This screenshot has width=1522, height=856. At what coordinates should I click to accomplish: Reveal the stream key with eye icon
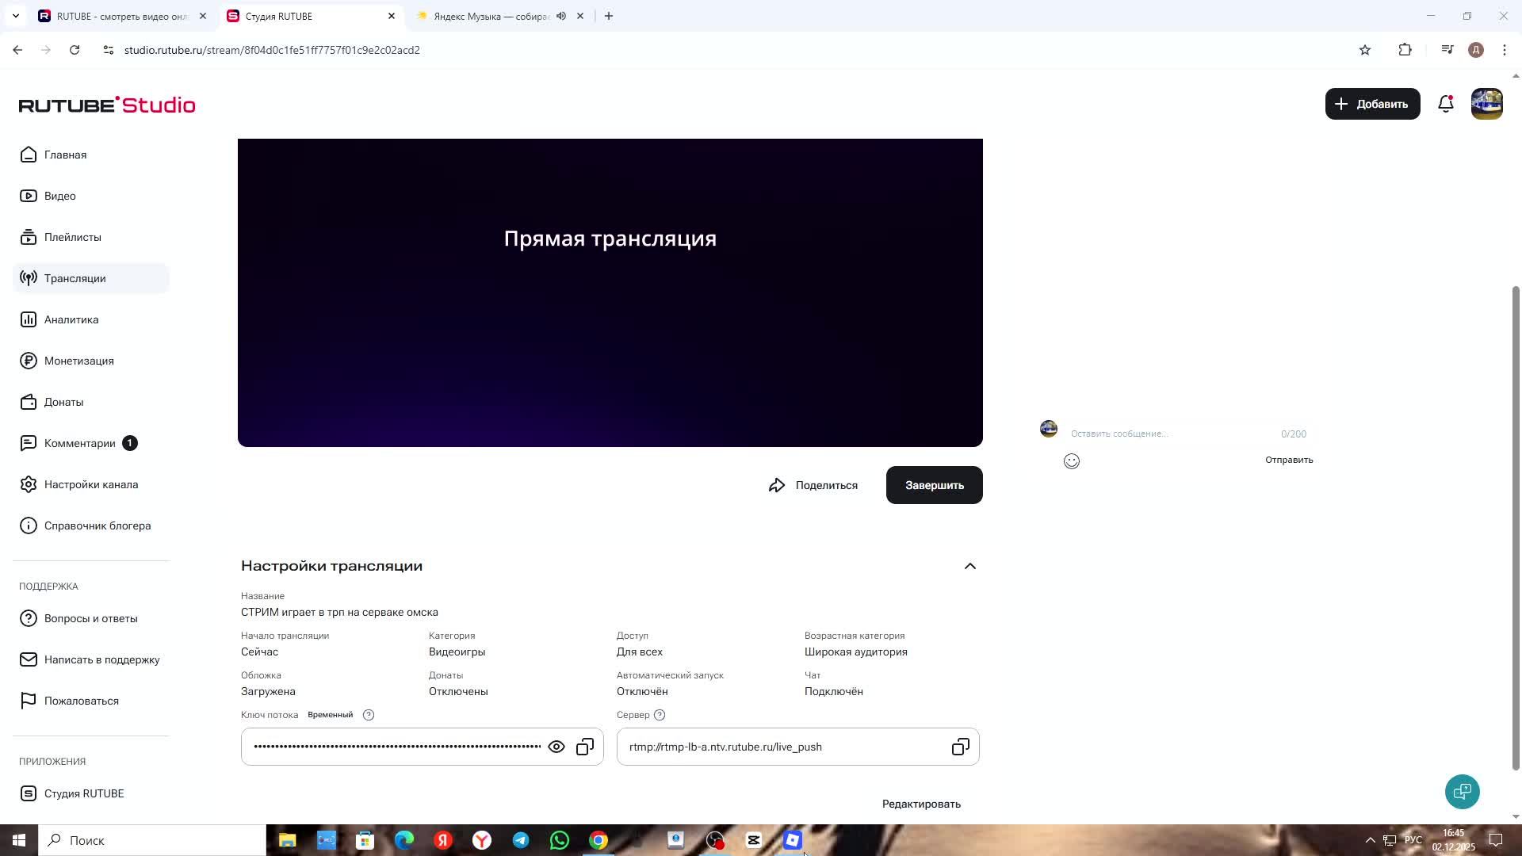click(x=556, y=747)
